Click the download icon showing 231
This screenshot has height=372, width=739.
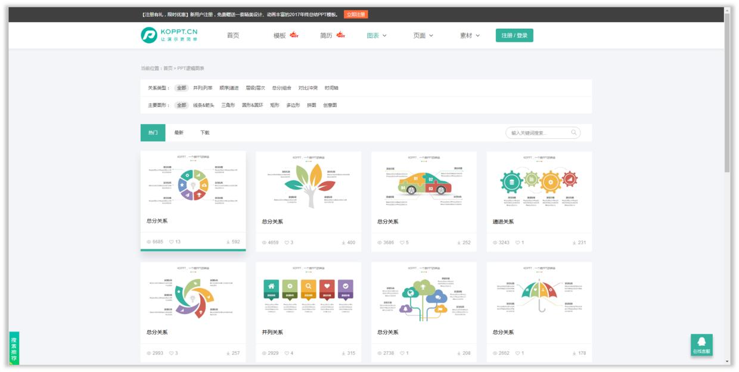[x=574, y=243]
